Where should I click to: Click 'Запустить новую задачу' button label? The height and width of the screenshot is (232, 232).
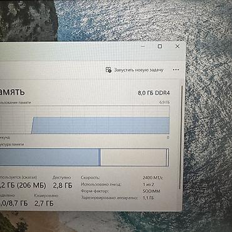(139, 70)
